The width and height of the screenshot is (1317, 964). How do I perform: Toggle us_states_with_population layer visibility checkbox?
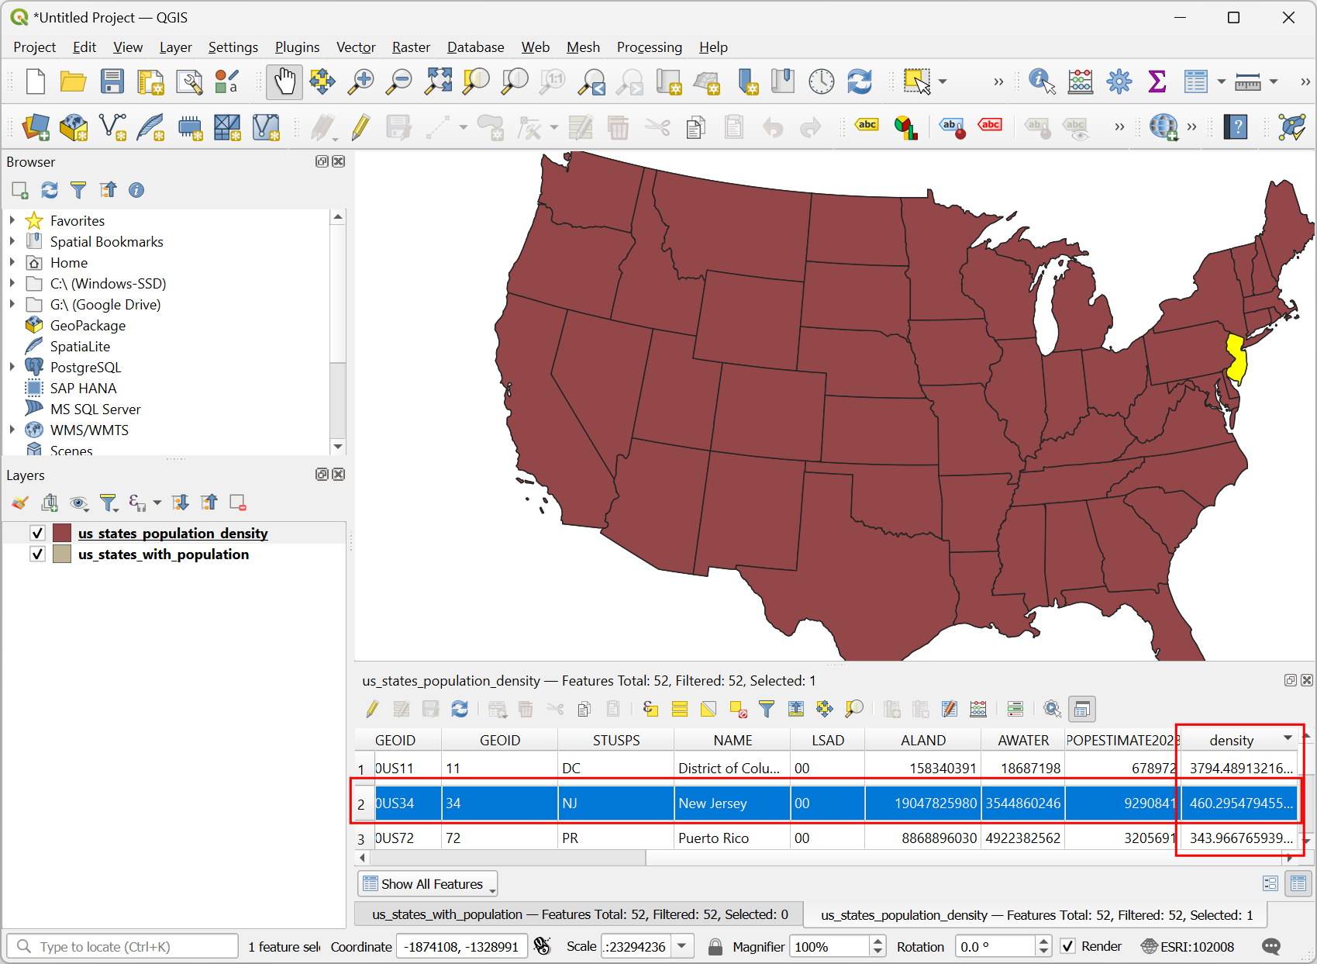37,554
